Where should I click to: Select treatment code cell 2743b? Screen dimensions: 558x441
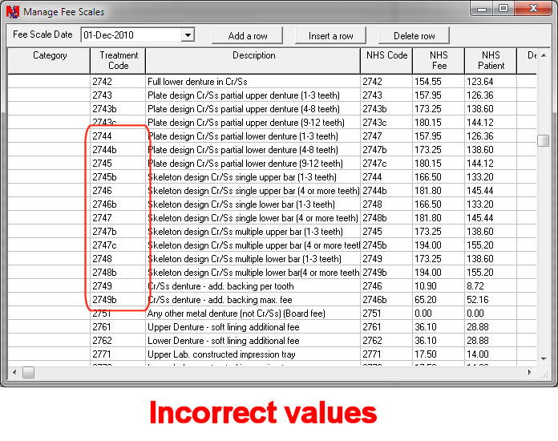[x=118, y=109]
